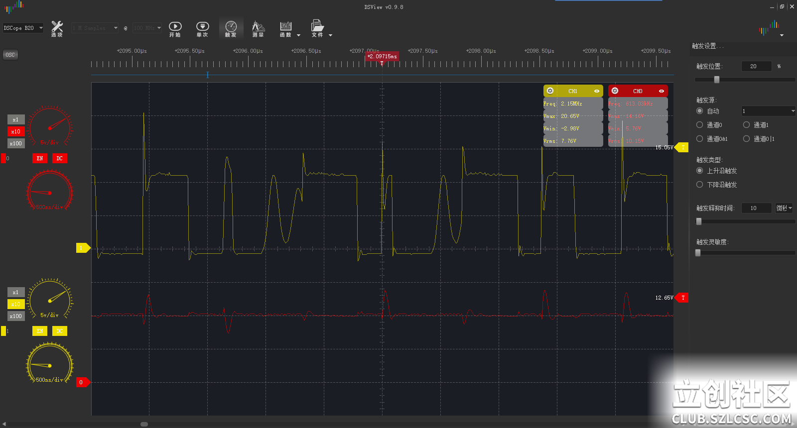Open the 文件 file tool
797x428 pixels.
click(x=317, y=29)
